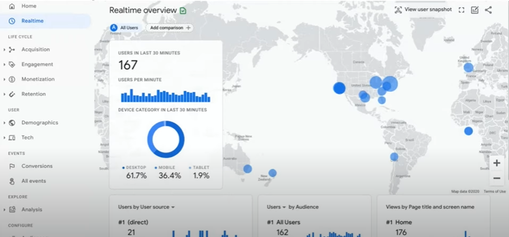Screen dimensions: 509x237
Task: Click the Terms of Use link on map
Action: coord(494,191)
